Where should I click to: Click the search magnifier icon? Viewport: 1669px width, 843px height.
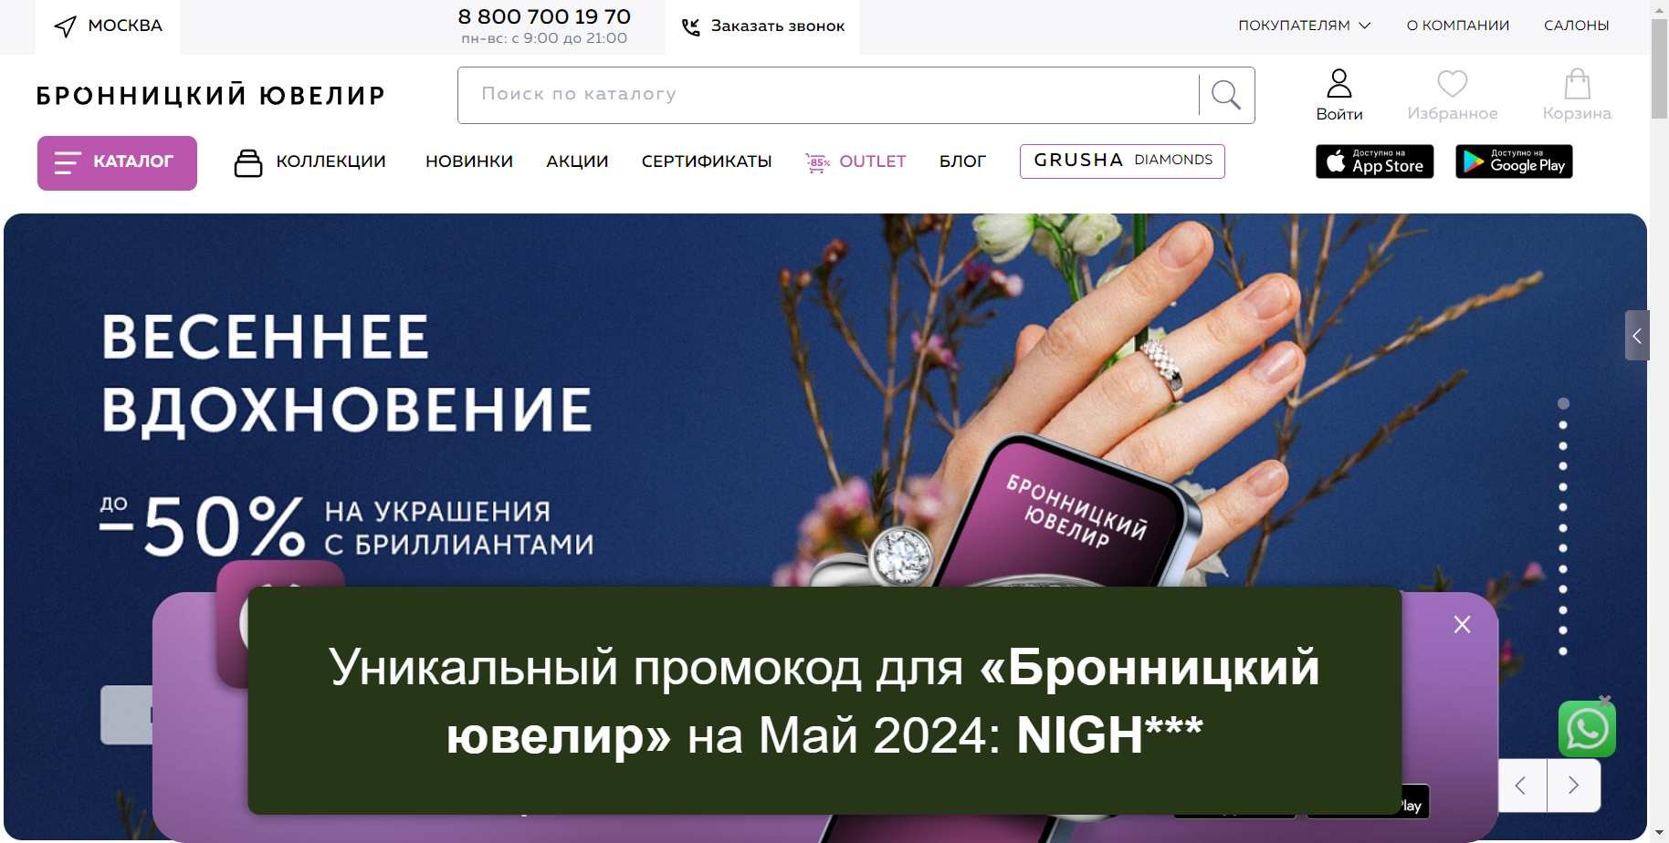coord(1226,94)
